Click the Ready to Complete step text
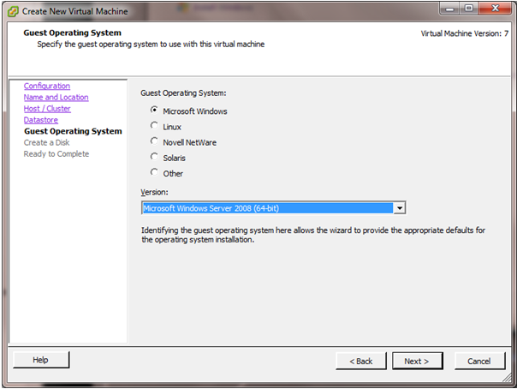The height and width of the screenshot is (389, 517). pos(56,154)
